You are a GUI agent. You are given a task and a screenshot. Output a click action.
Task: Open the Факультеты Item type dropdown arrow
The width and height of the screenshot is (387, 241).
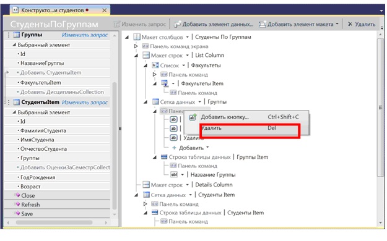[173, 83]
